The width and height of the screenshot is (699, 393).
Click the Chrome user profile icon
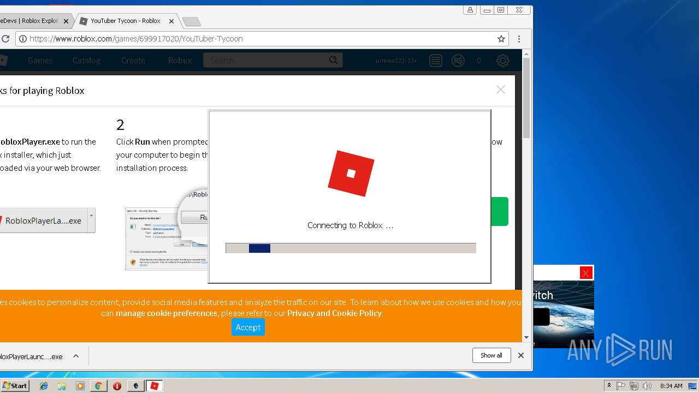[470, 10]
